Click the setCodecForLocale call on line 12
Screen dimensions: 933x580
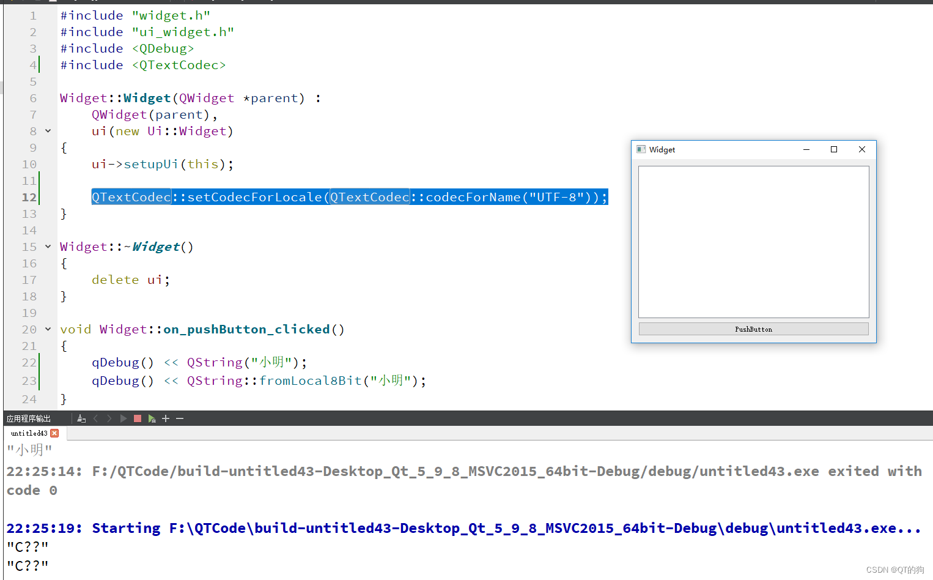[254, 197]
